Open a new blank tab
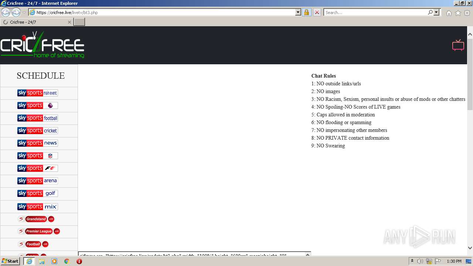 coord(79,22)
